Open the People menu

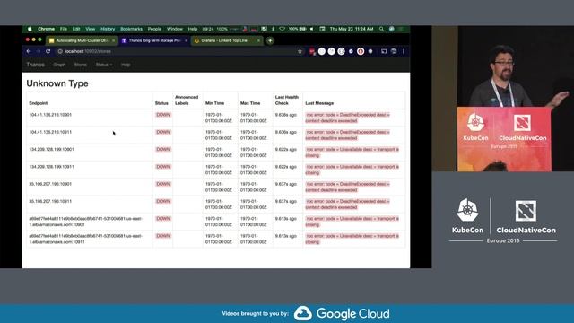tap(154, 29)
